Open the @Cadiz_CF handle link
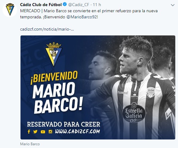The width and height of the screenshot is (178, 148). pos(79,5)
